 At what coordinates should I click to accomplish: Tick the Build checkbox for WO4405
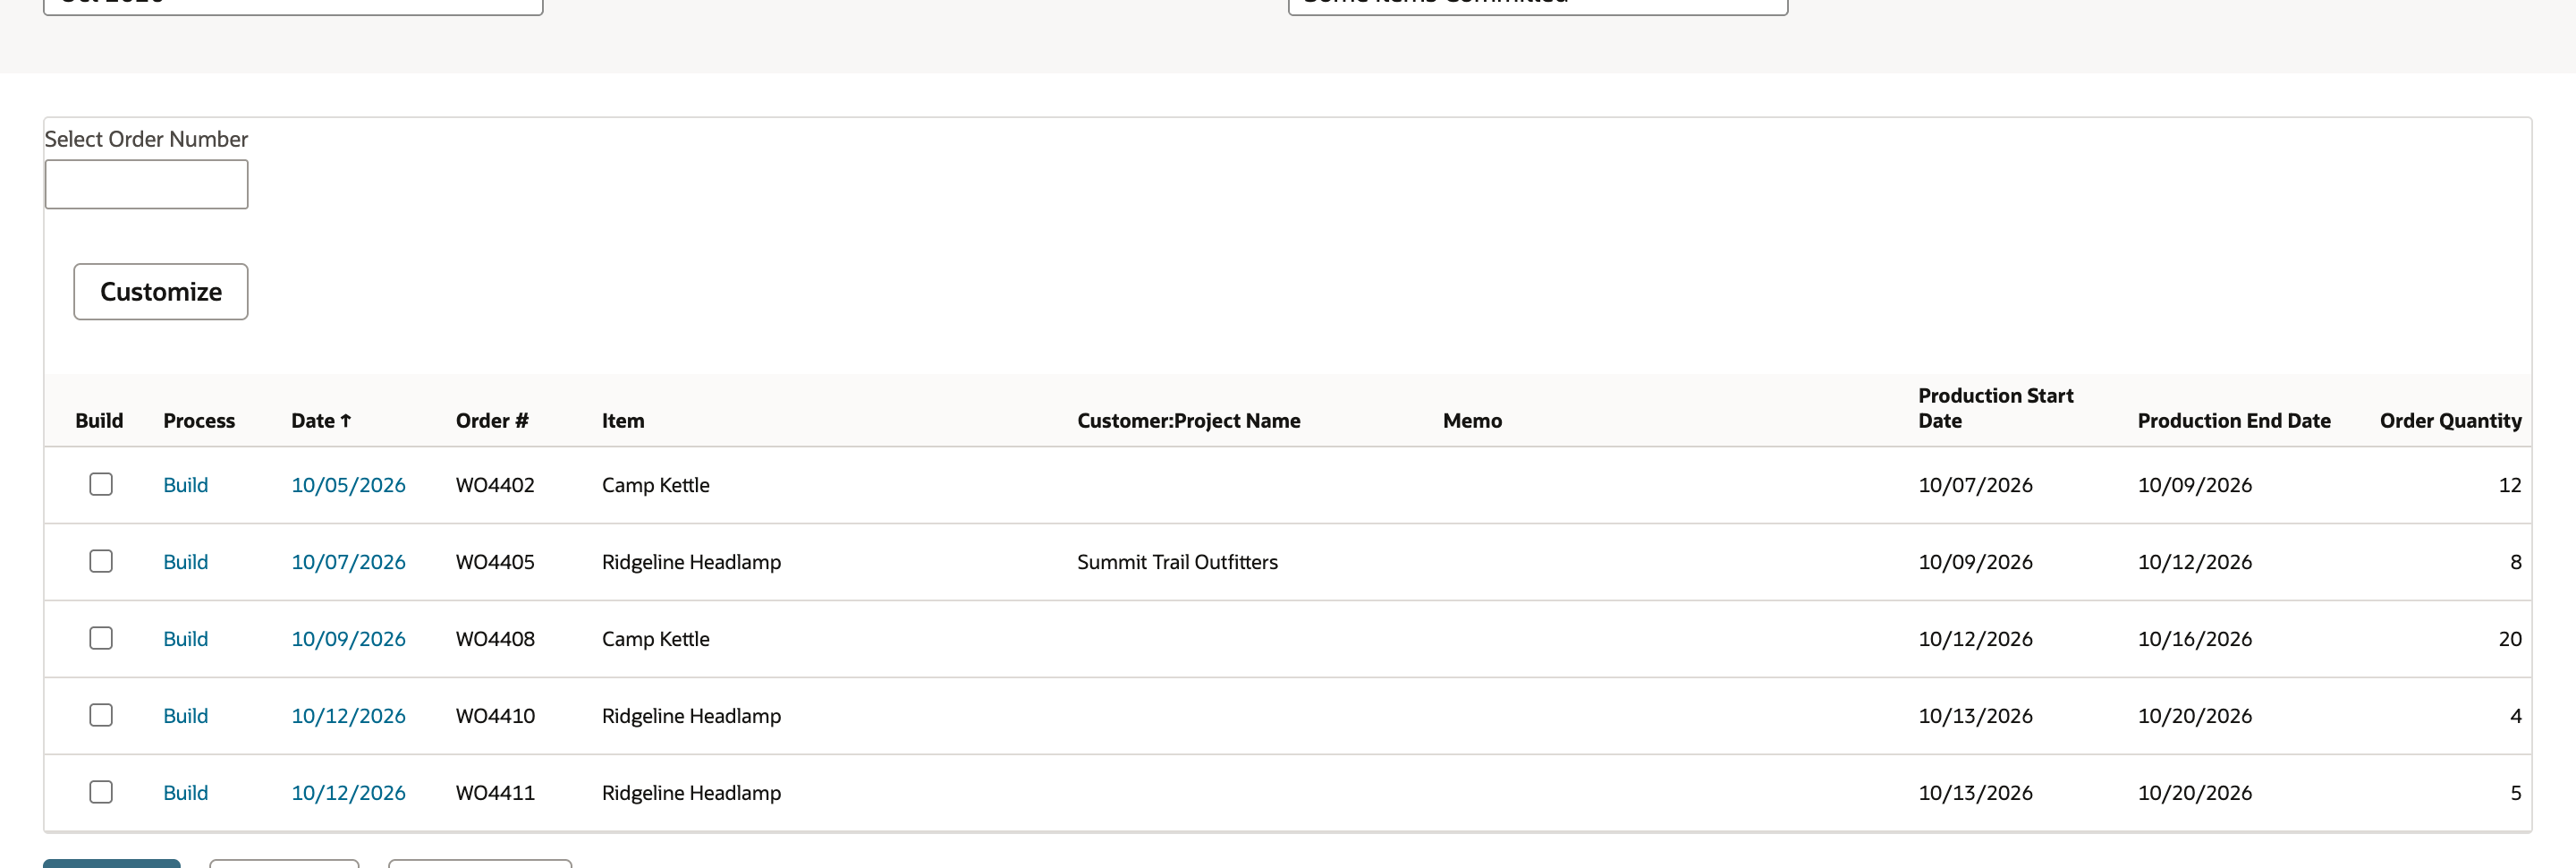click(x=101, y=561)
